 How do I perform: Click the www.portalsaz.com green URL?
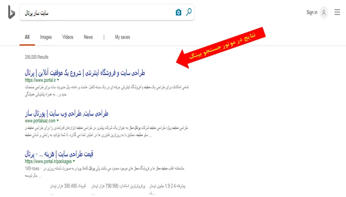[x=41, y=121]
